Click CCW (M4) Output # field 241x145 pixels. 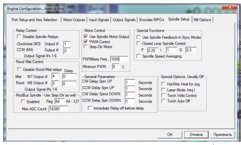(67, 51)
